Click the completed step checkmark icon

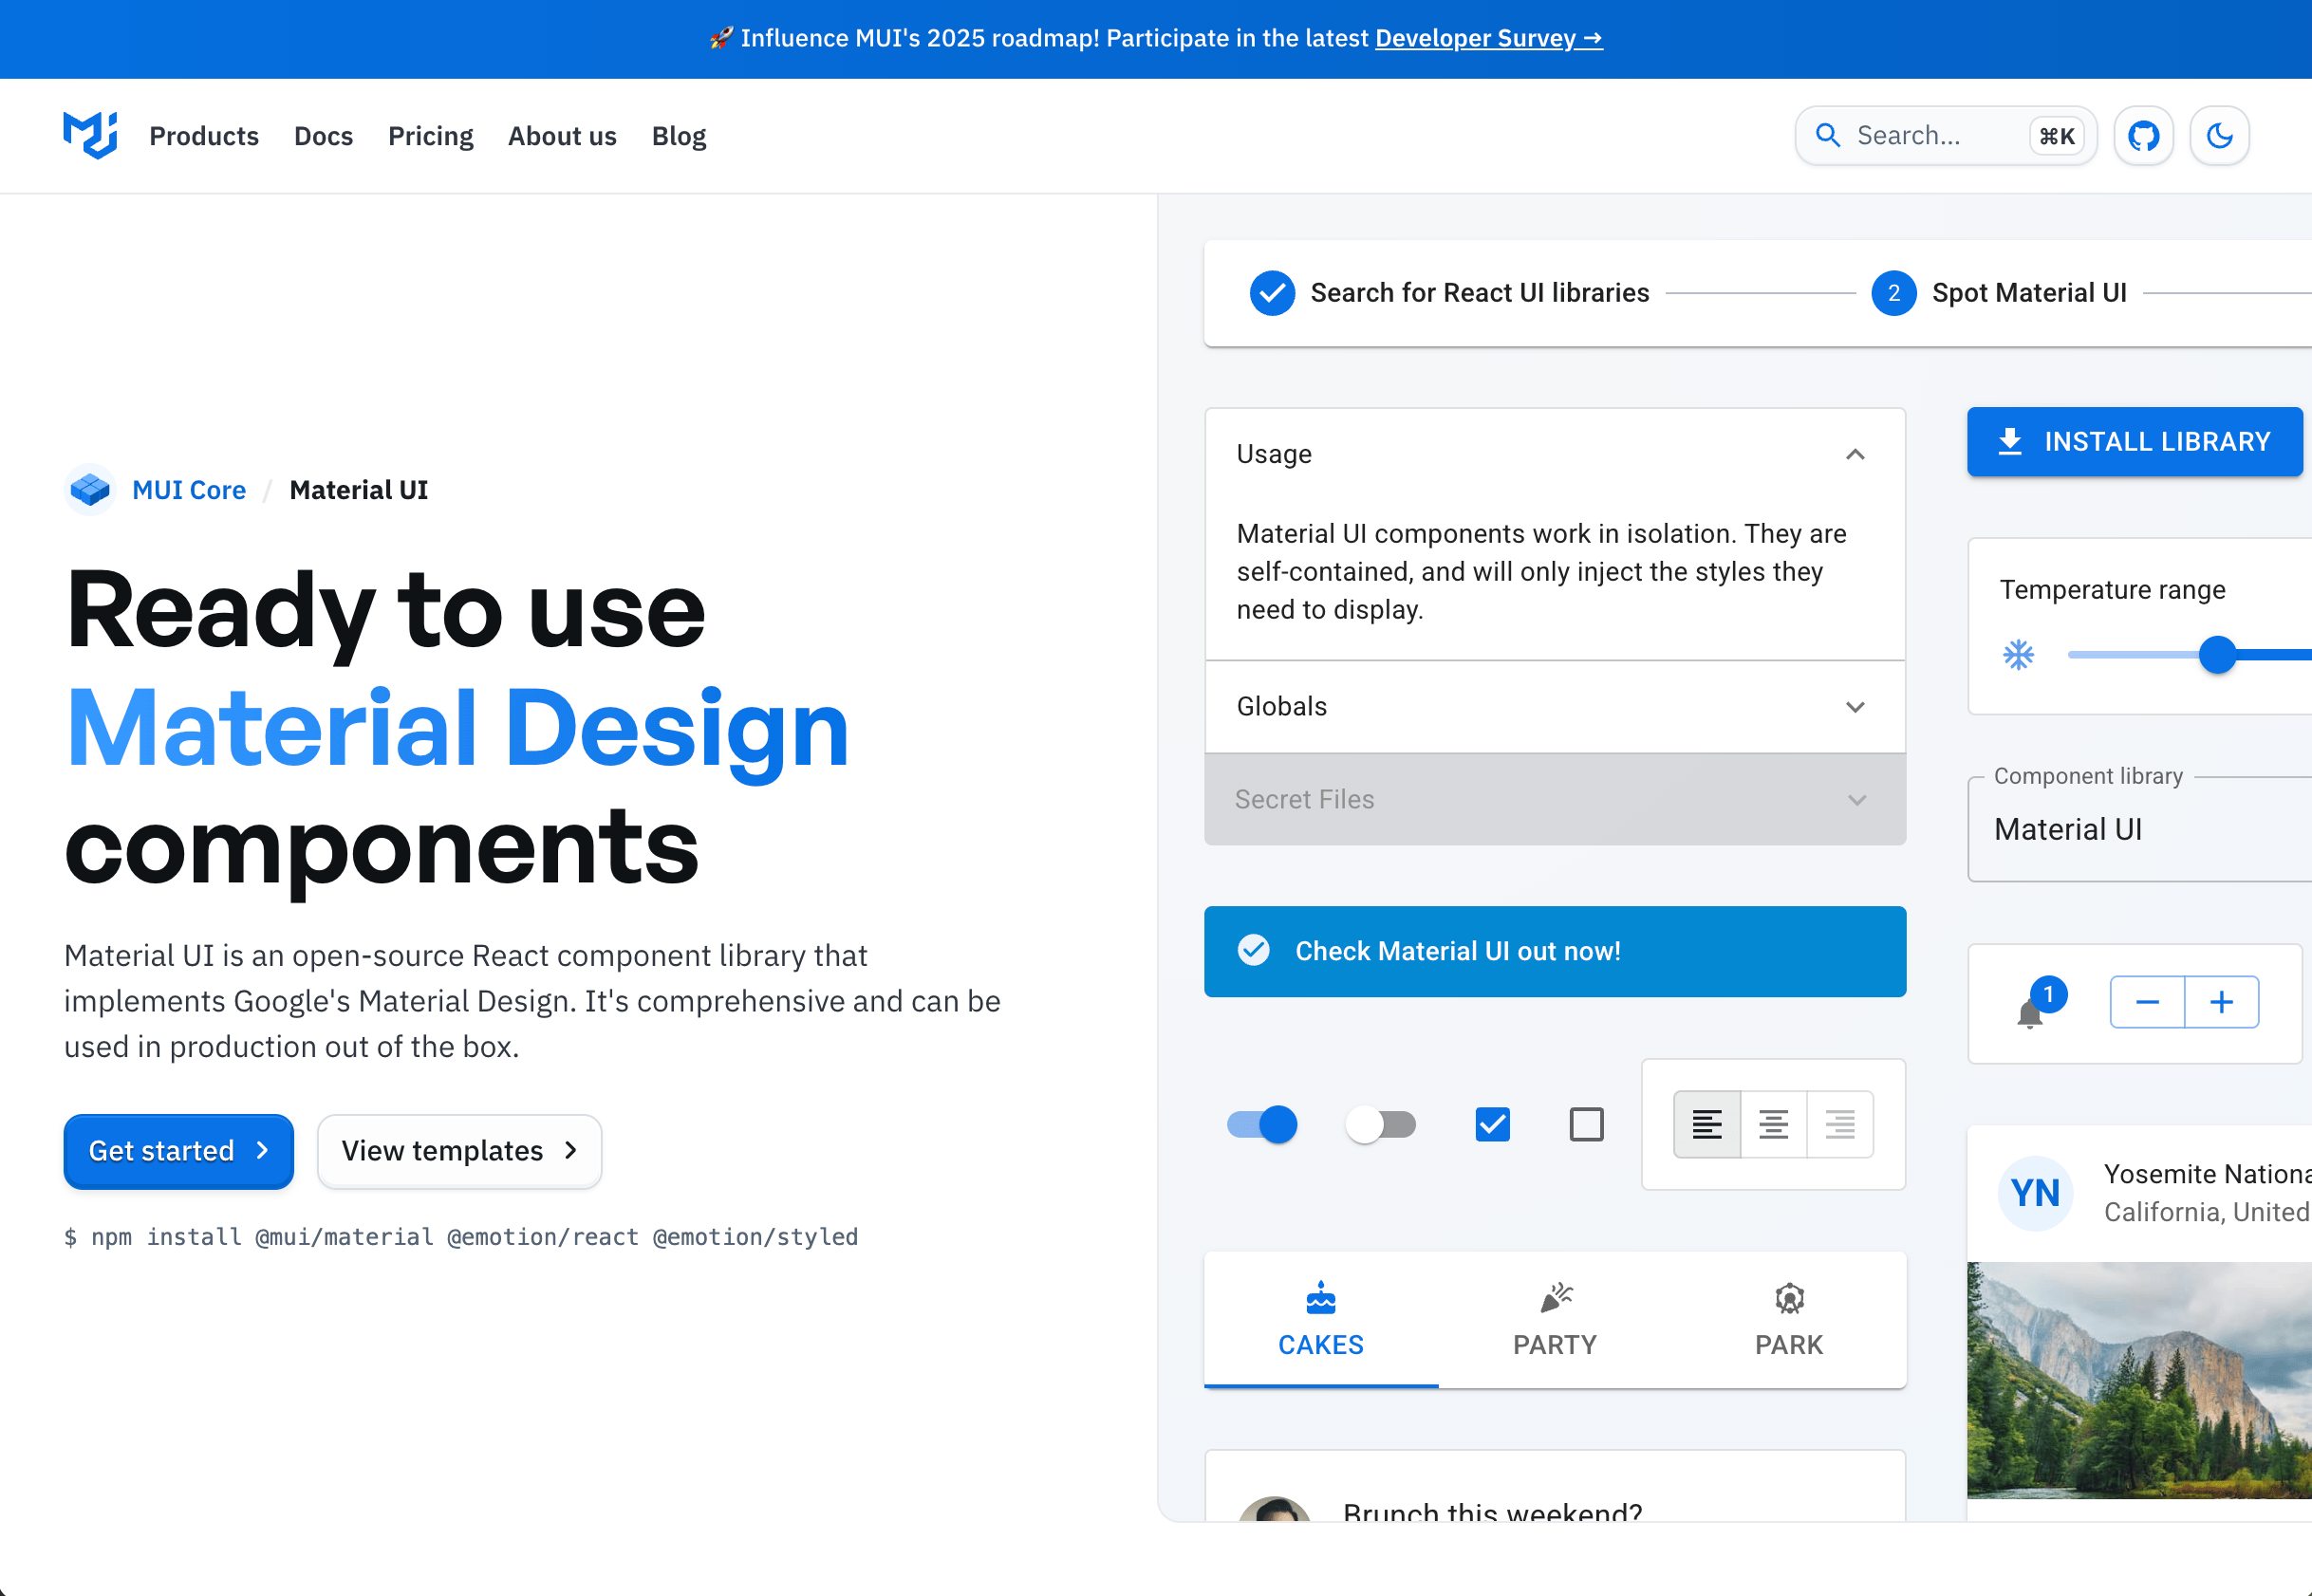point(1272,293)
